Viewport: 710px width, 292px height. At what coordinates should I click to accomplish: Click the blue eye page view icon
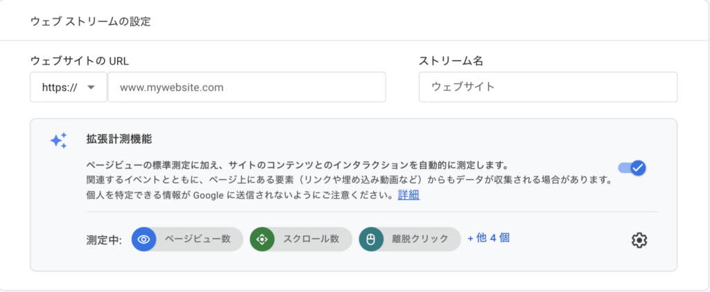coord(144,239)
